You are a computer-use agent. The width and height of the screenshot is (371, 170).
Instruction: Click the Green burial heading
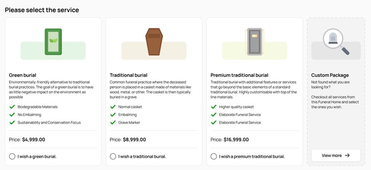coord(22,75)
